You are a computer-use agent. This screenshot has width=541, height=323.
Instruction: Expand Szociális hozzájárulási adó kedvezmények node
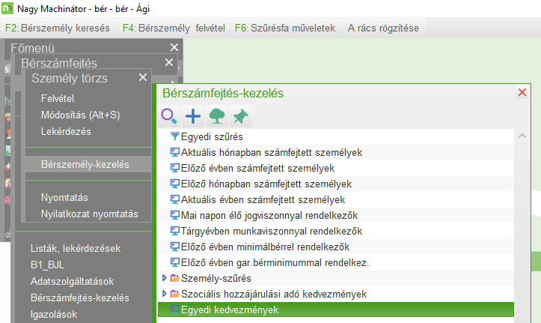point(165,294)
